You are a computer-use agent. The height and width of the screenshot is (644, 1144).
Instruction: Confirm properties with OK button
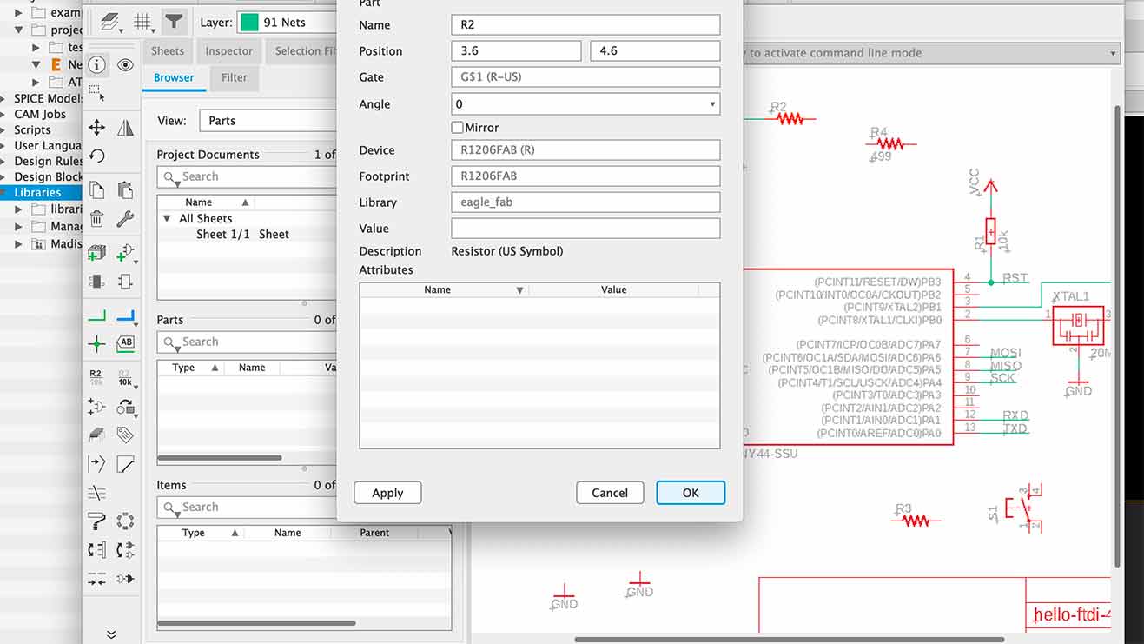pos(691,493)
